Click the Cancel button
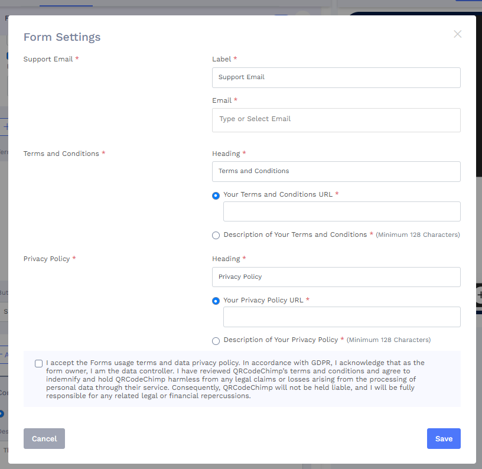Screen dimensions: 482x469 [x=44, y=438]
